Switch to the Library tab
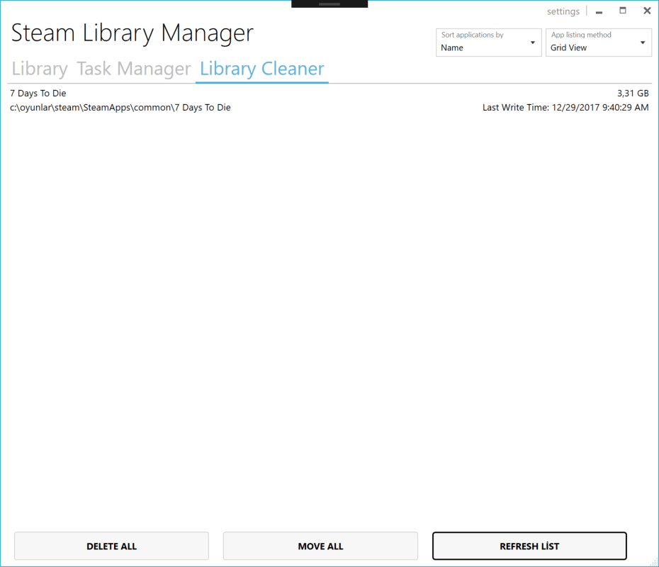 tap(40, 69)
